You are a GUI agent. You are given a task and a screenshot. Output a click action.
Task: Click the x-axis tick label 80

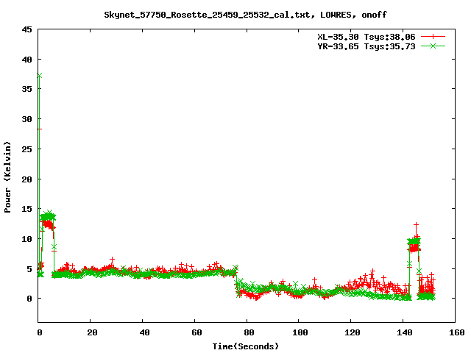[249, 332]
